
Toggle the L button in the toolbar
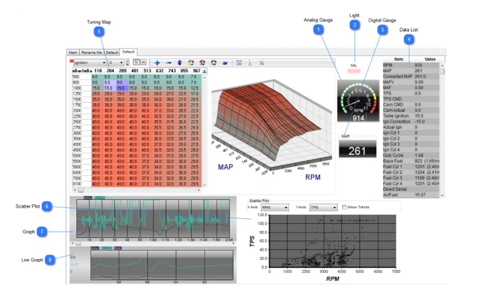(136, 62)
